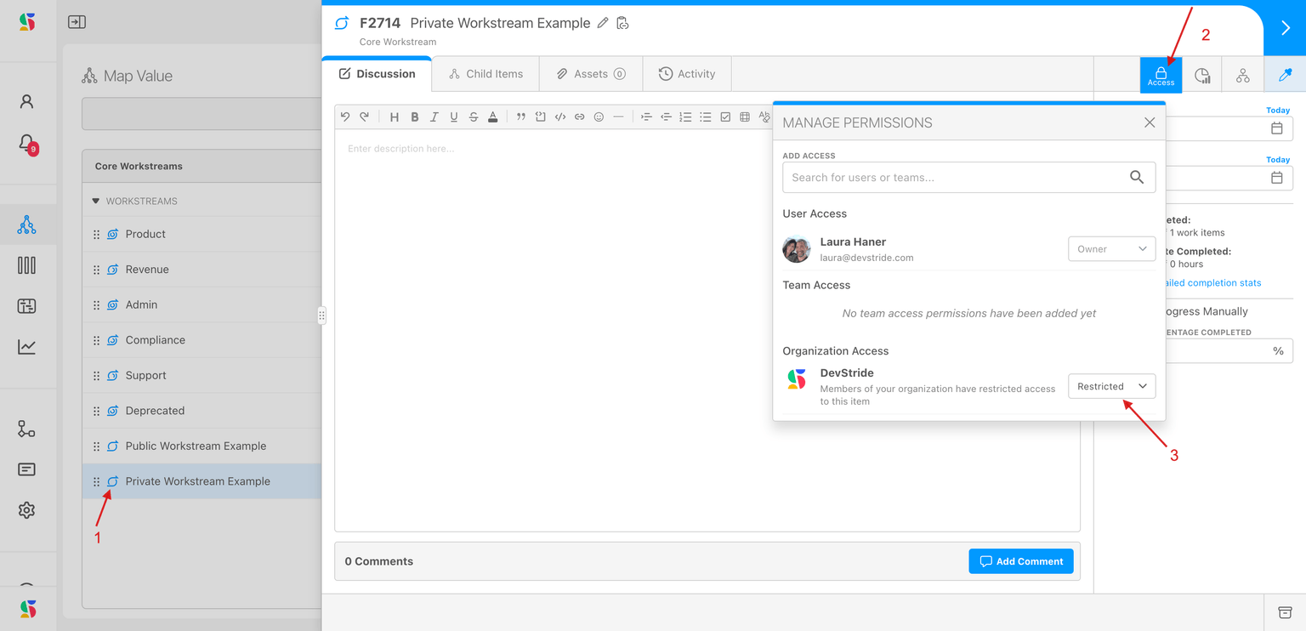Click the pencil icon to rename workstream
1306x631 pixels.
point(603,23)
